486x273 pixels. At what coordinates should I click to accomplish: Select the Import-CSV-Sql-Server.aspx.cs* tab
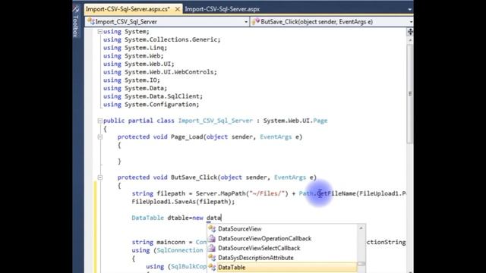click(x=128, y=9)
